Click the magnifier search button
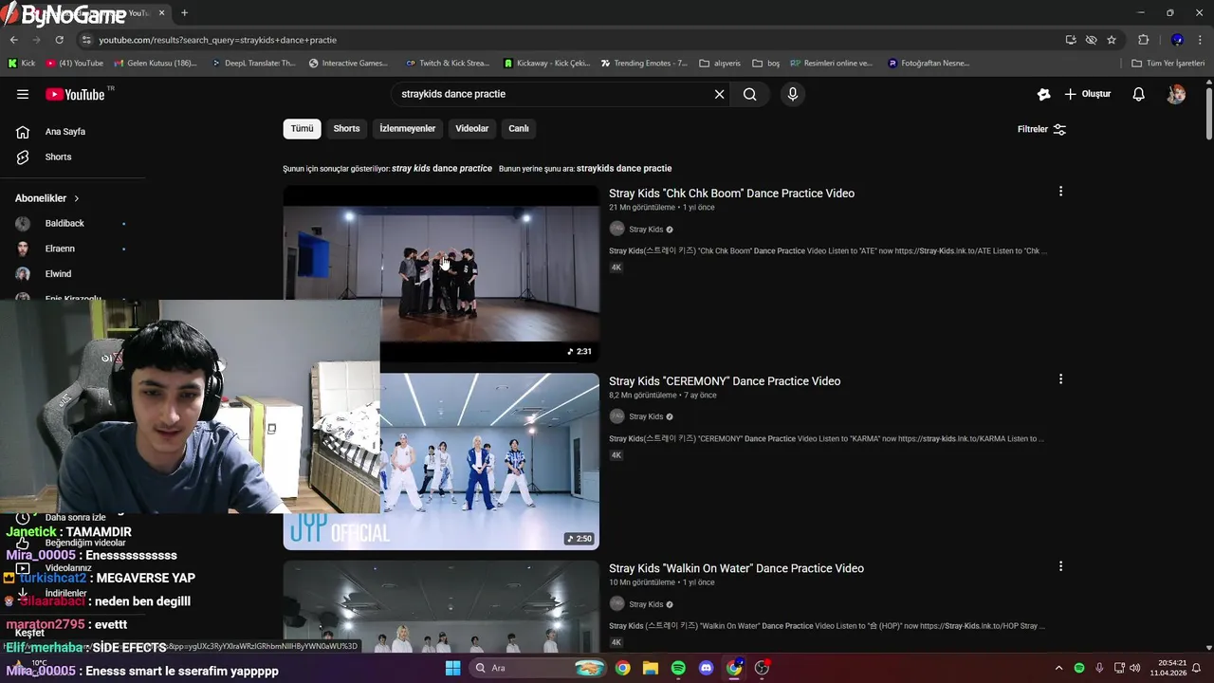The width and height of the screenshot is (1214, 683). (x=750, y=94)
